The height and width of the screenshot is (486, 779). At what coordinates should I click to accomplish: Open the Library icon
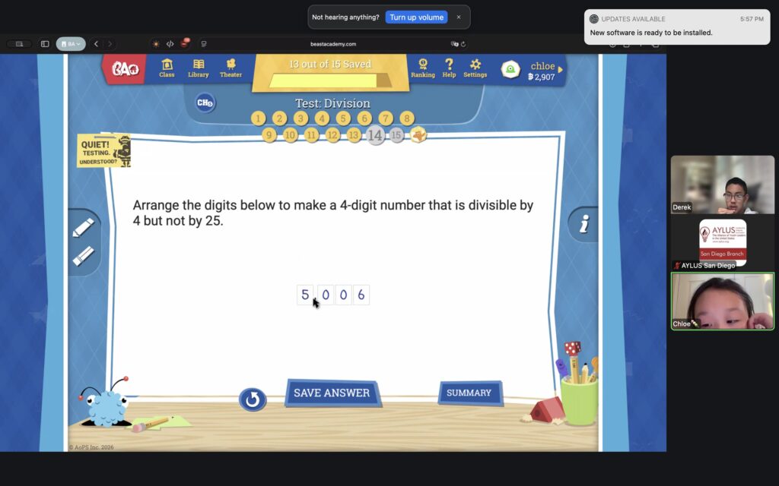[198, 68]
